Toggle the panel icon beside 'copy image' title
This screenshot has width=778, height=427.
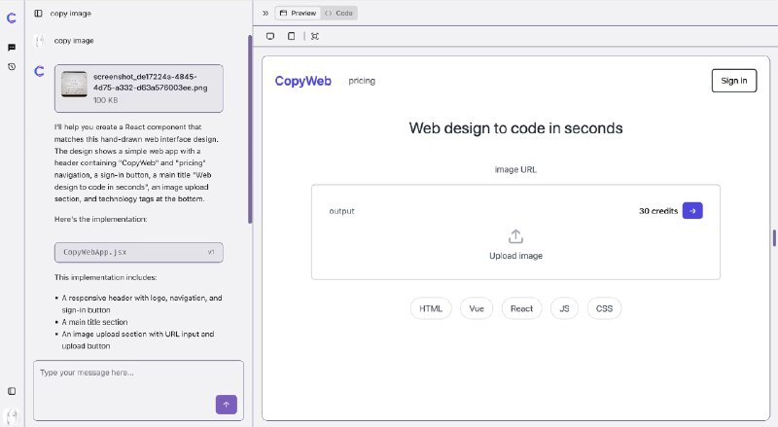38,14
